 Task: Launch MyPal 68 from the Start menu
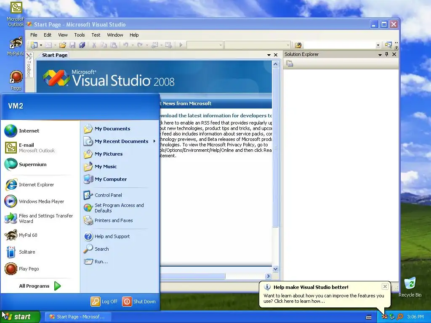pyautogui.click(x=40, y=235)
